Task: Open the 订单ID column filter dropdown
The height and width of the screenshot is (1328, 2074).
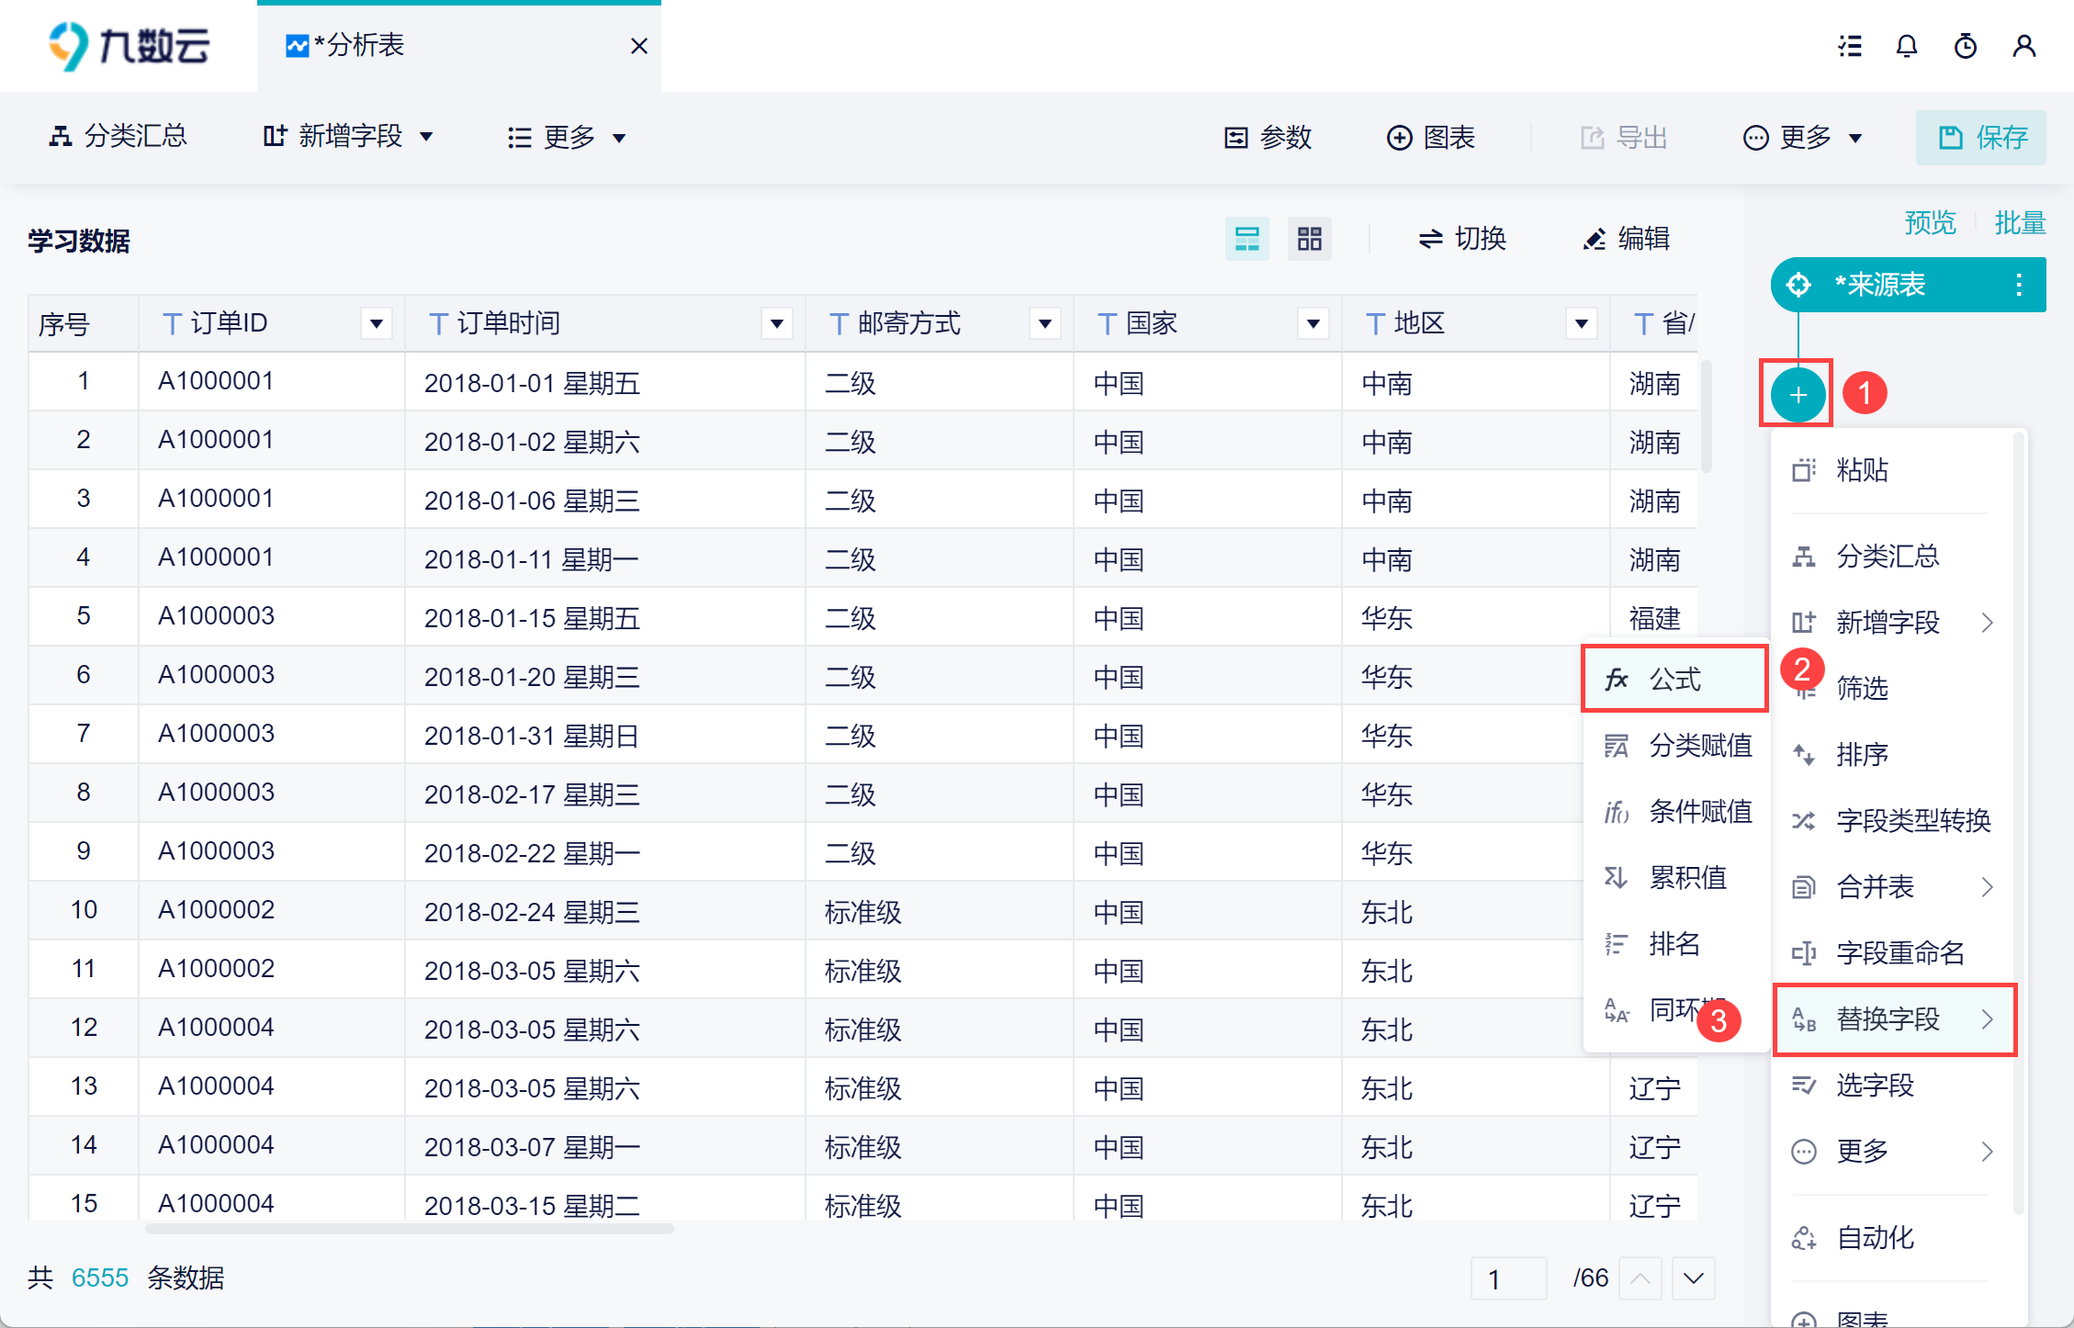Action: [376, 323]
